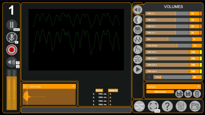Open the help question mark icon

coord(167,106)
